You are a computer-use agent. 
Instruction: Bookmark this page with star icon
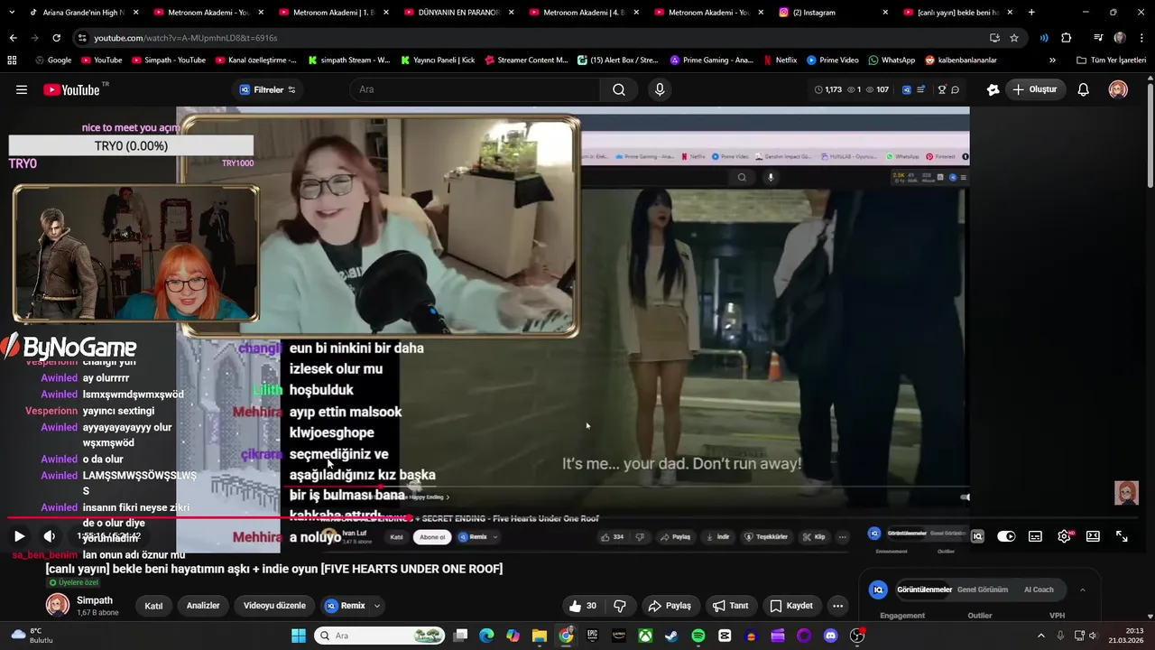tap(1014, 38)
